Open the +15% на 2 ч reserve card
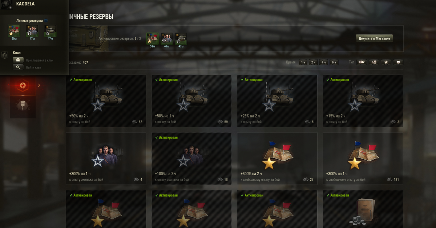436x228 pixels. tap(363, 101)
